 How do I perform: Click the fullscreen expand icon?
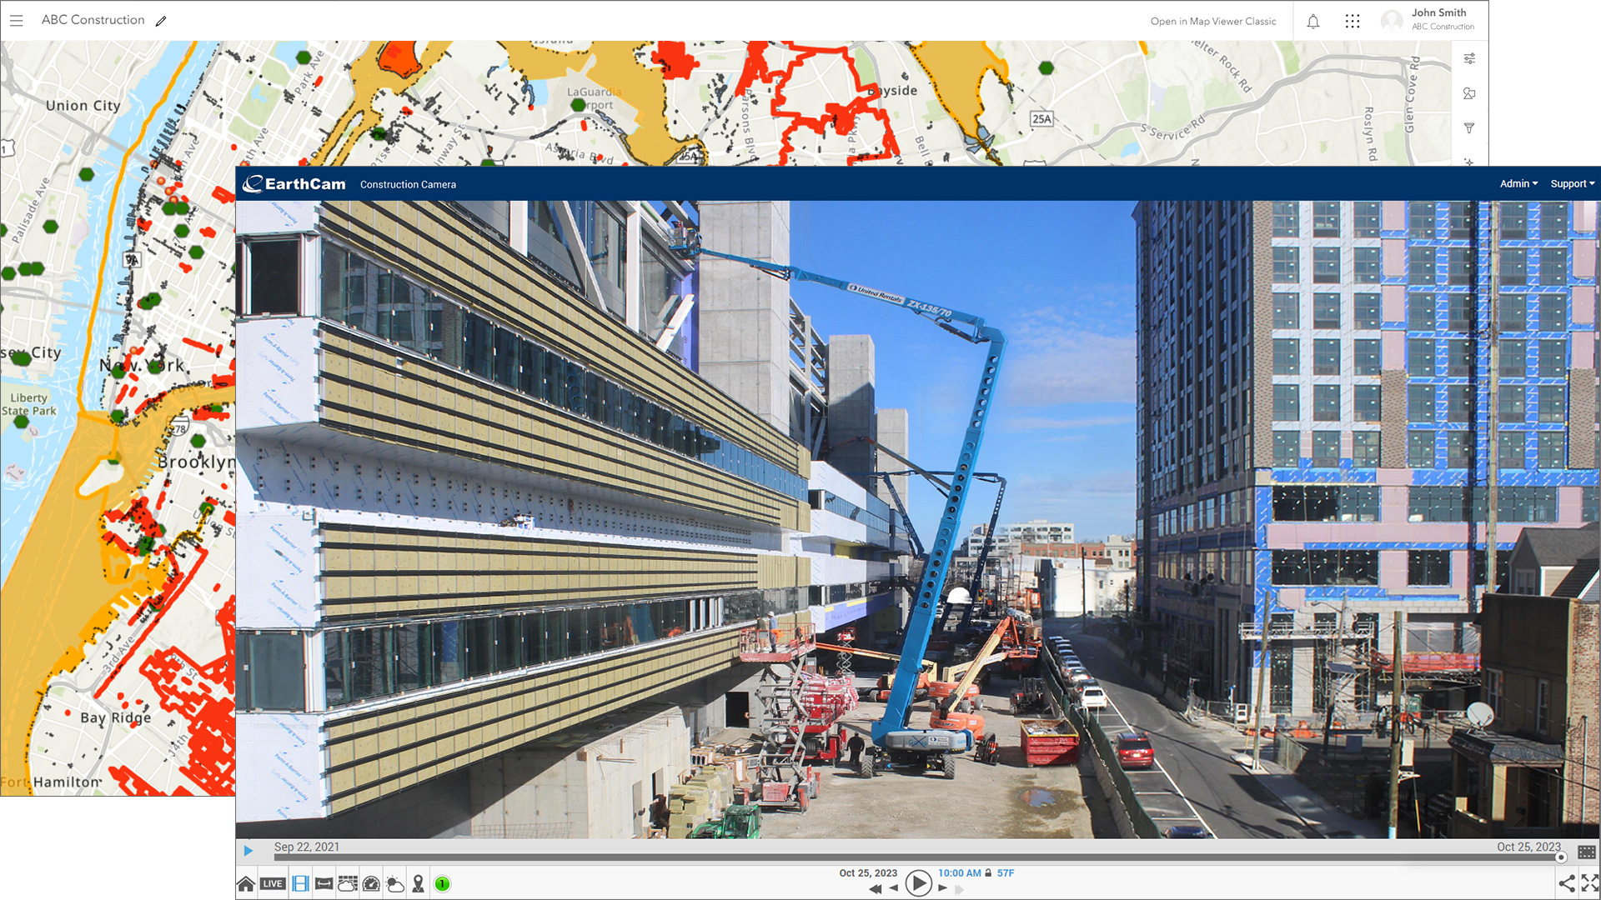pyautogui.click(x=1591, y=883)
